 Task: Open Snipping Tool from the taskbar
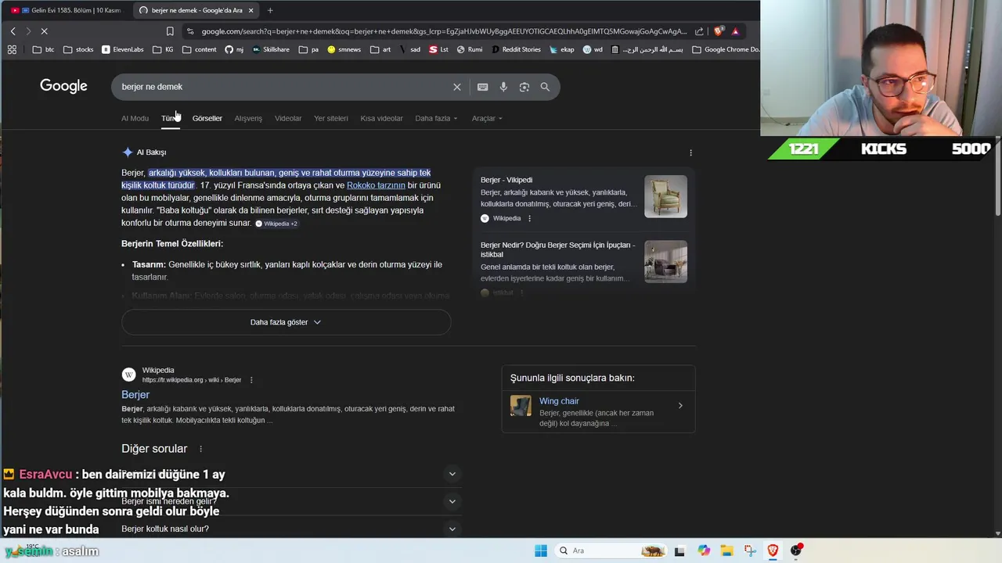tap(750, 550)
